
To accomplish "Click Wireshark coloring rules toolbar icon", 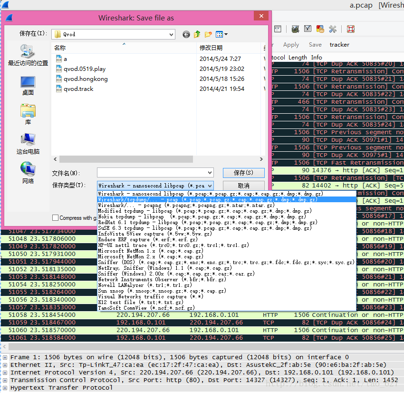I will [x=320, y=29].
